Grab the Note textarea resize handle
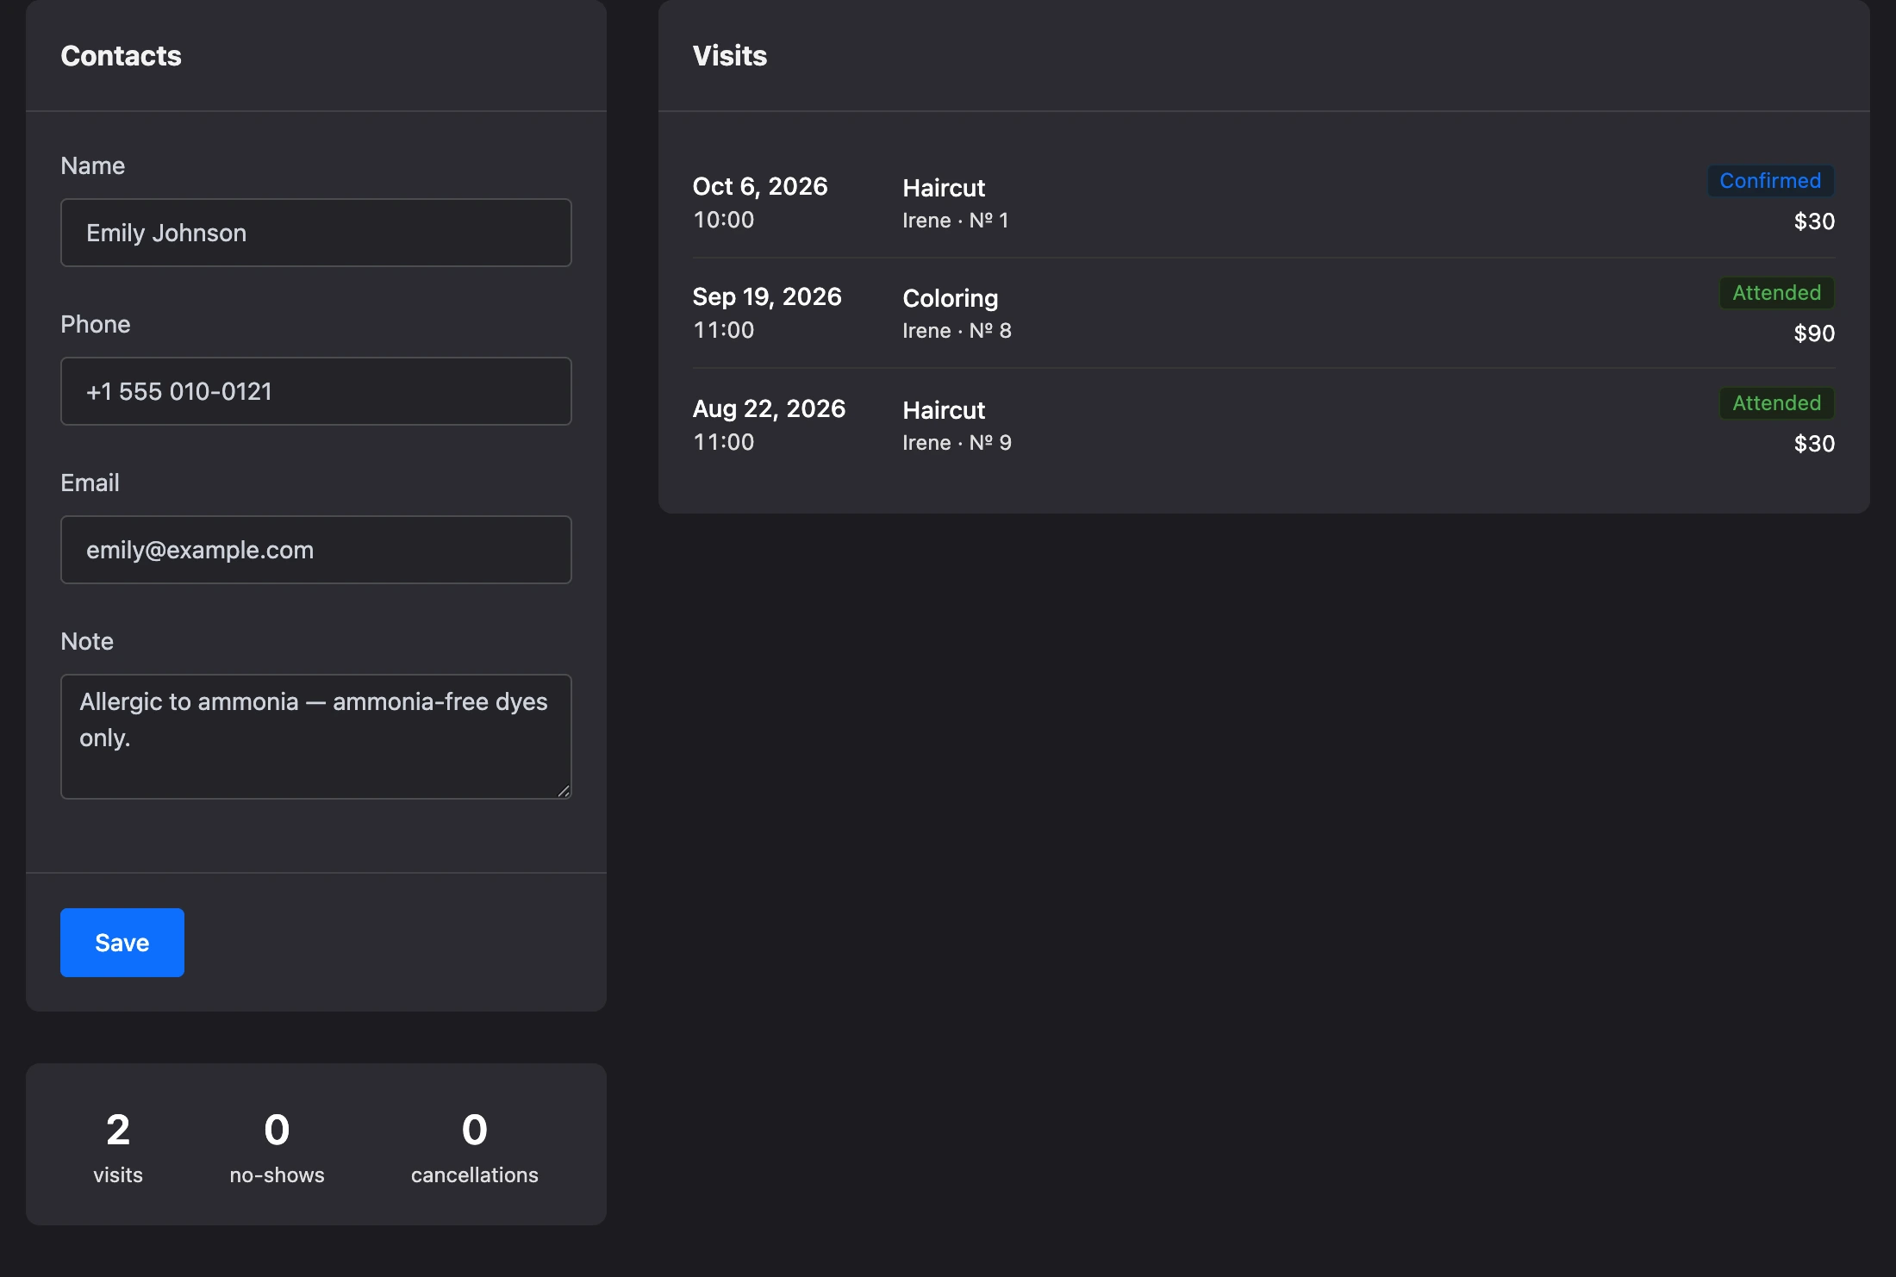The width and height of the screenshot is (1896, 1277). click(x=564, y=791)
